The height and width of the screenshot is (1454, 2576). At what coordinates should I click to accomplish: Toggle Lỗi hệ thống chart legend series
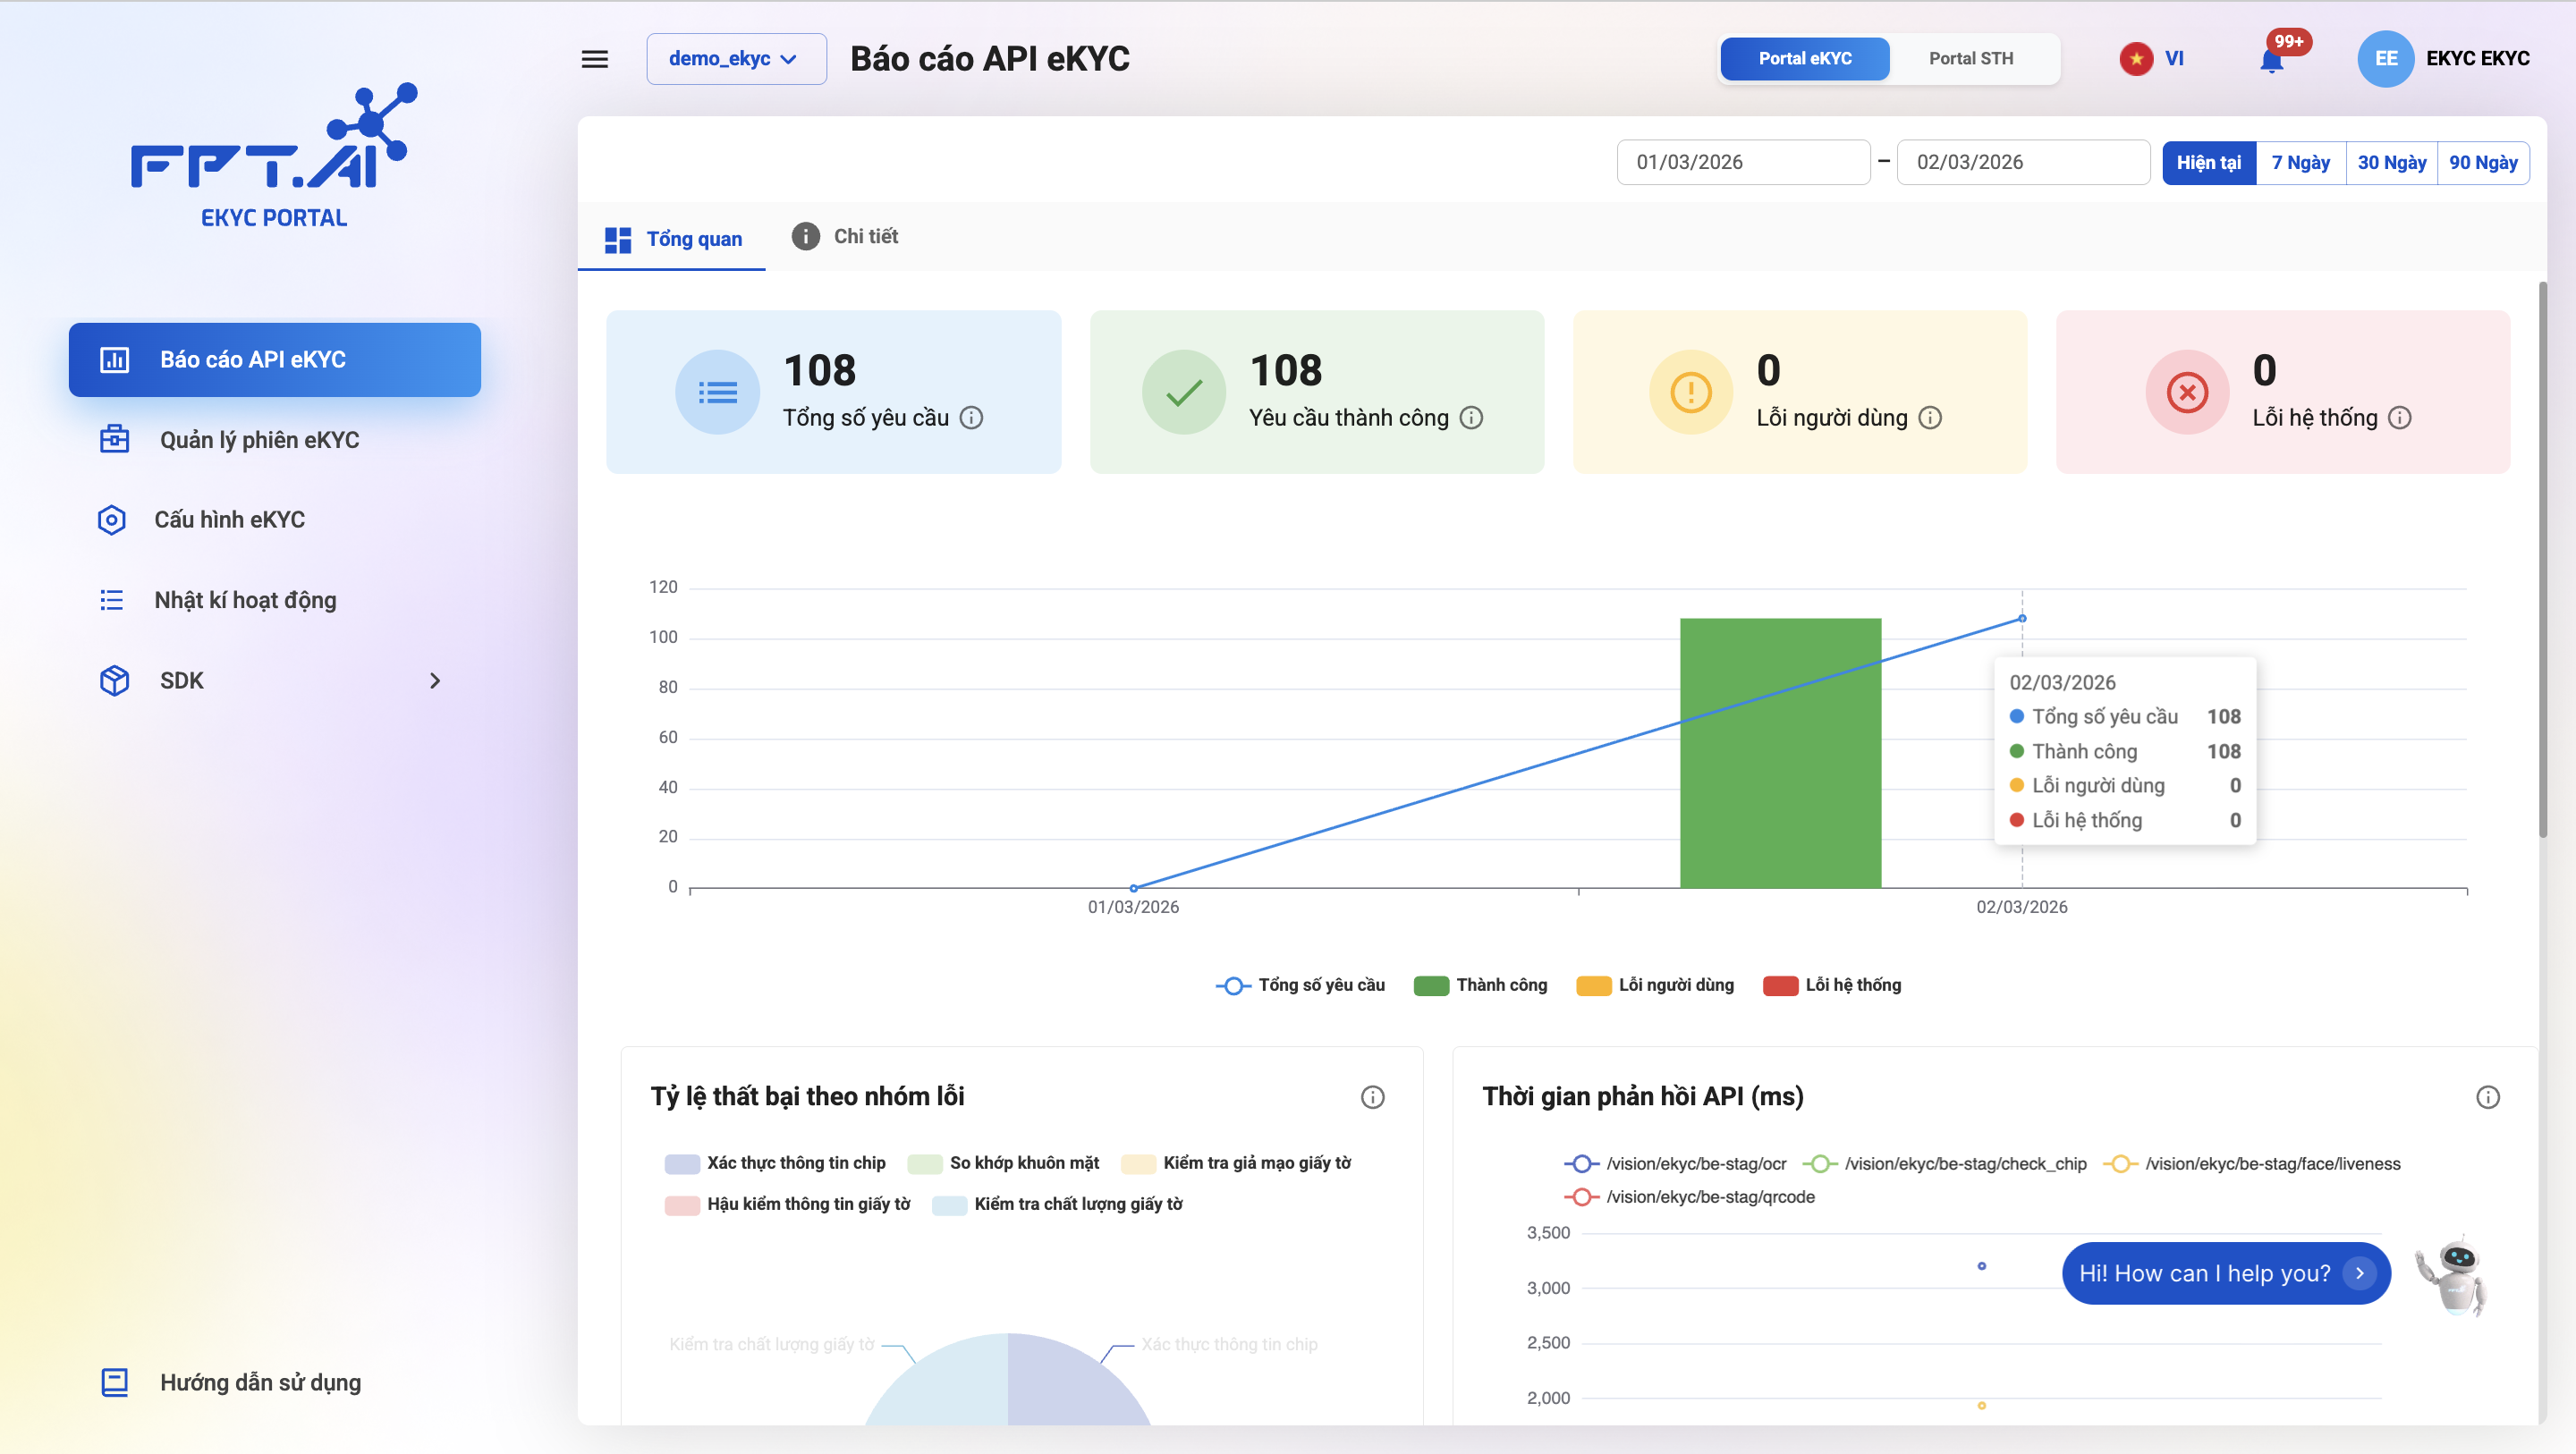pos(1832,986)
